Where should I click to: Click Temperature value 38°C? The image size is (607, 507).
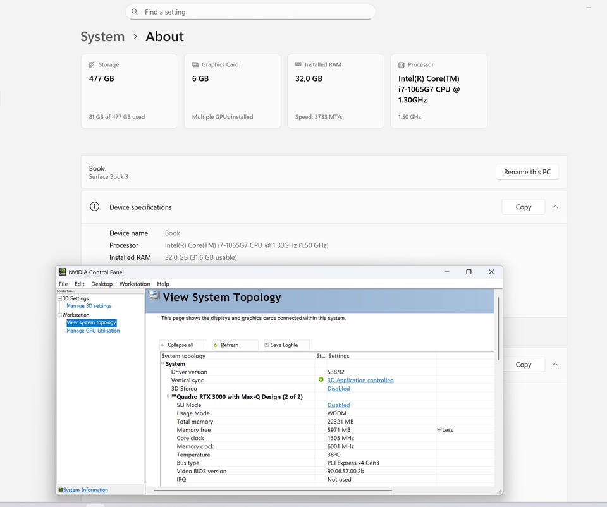pos(333,455)
